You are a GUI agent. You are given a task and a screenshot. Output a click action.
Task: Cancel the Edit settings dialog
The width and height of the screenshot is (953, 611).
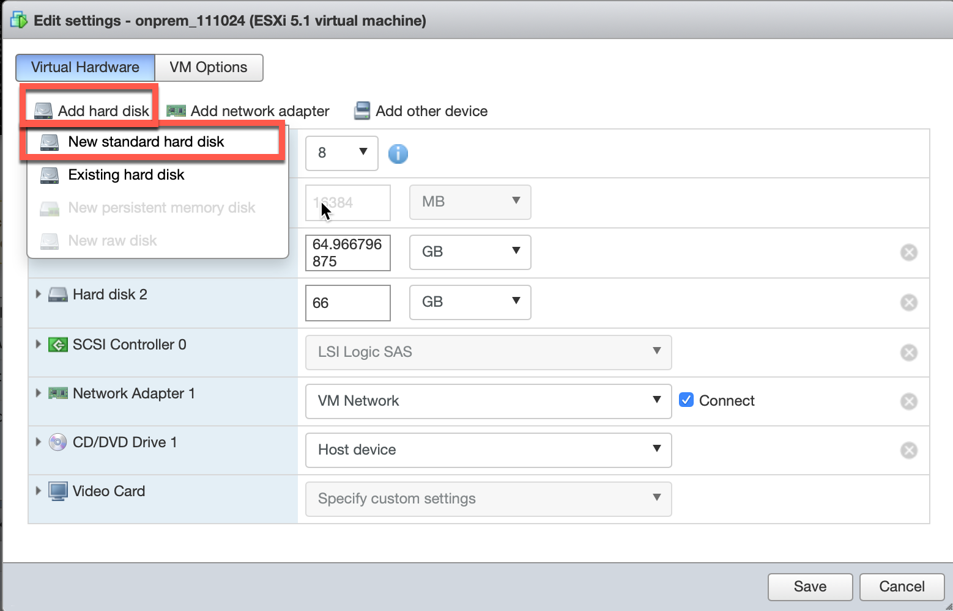(x=902, y=587)
